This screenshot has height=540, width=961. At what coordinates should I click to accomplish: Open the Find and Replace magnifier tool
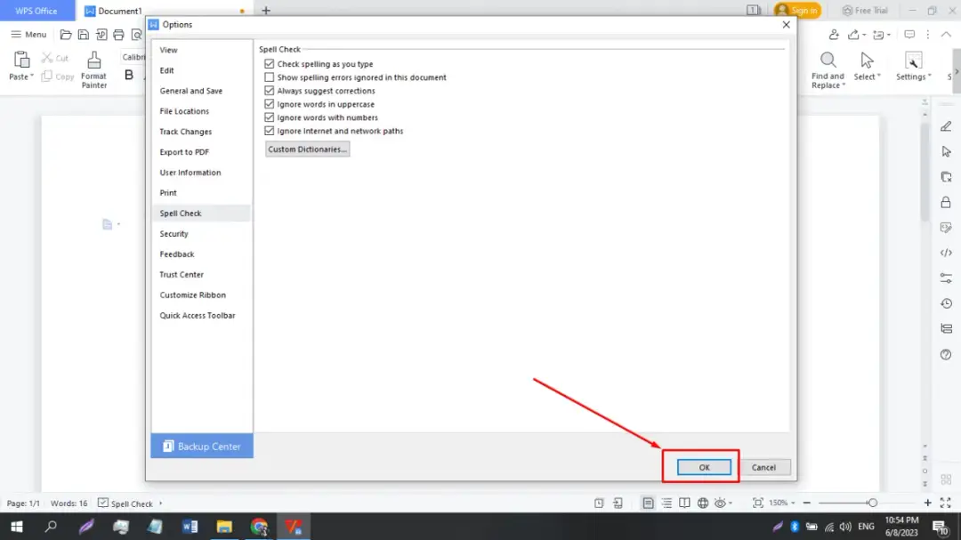828,60
